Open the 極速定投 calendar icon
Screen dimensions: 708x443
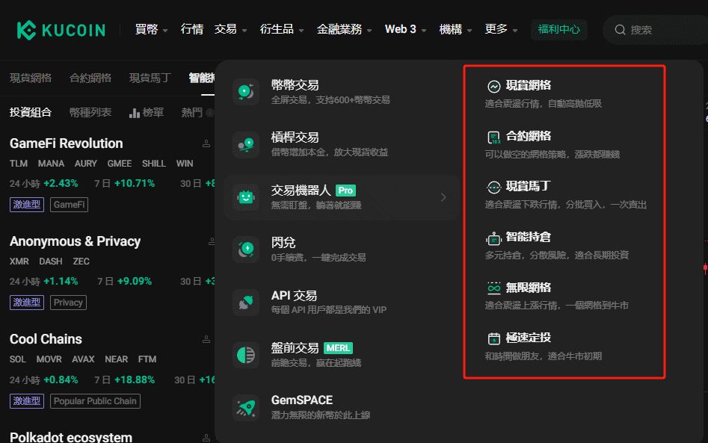(x=494, y=338)
